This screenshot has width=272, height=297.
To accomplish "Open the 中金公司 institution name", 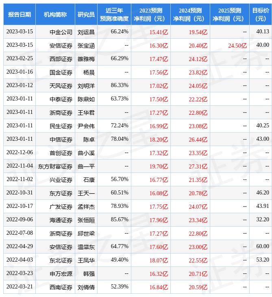I will tap(61, 32).
